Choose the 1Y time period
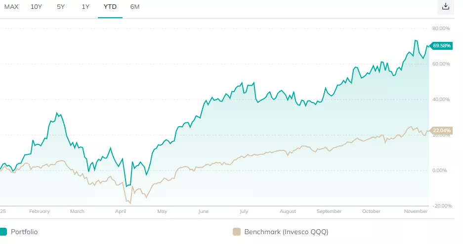The image size is (463, 244). tap(85, 7)
